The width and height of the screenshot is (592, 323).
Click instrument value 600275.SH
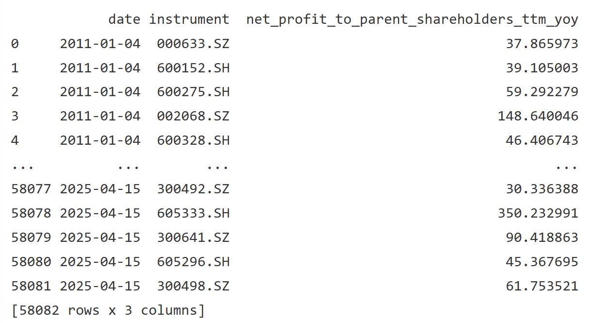point(193,92)
